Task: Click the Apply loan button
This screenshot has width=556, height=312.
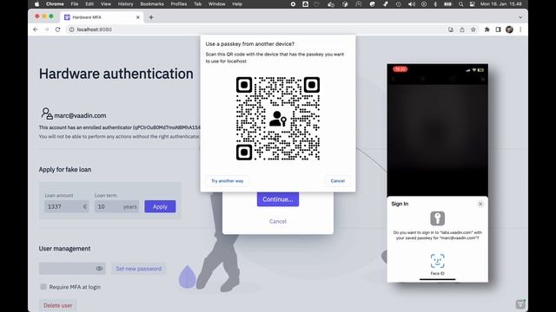Action: coord(160,206)
